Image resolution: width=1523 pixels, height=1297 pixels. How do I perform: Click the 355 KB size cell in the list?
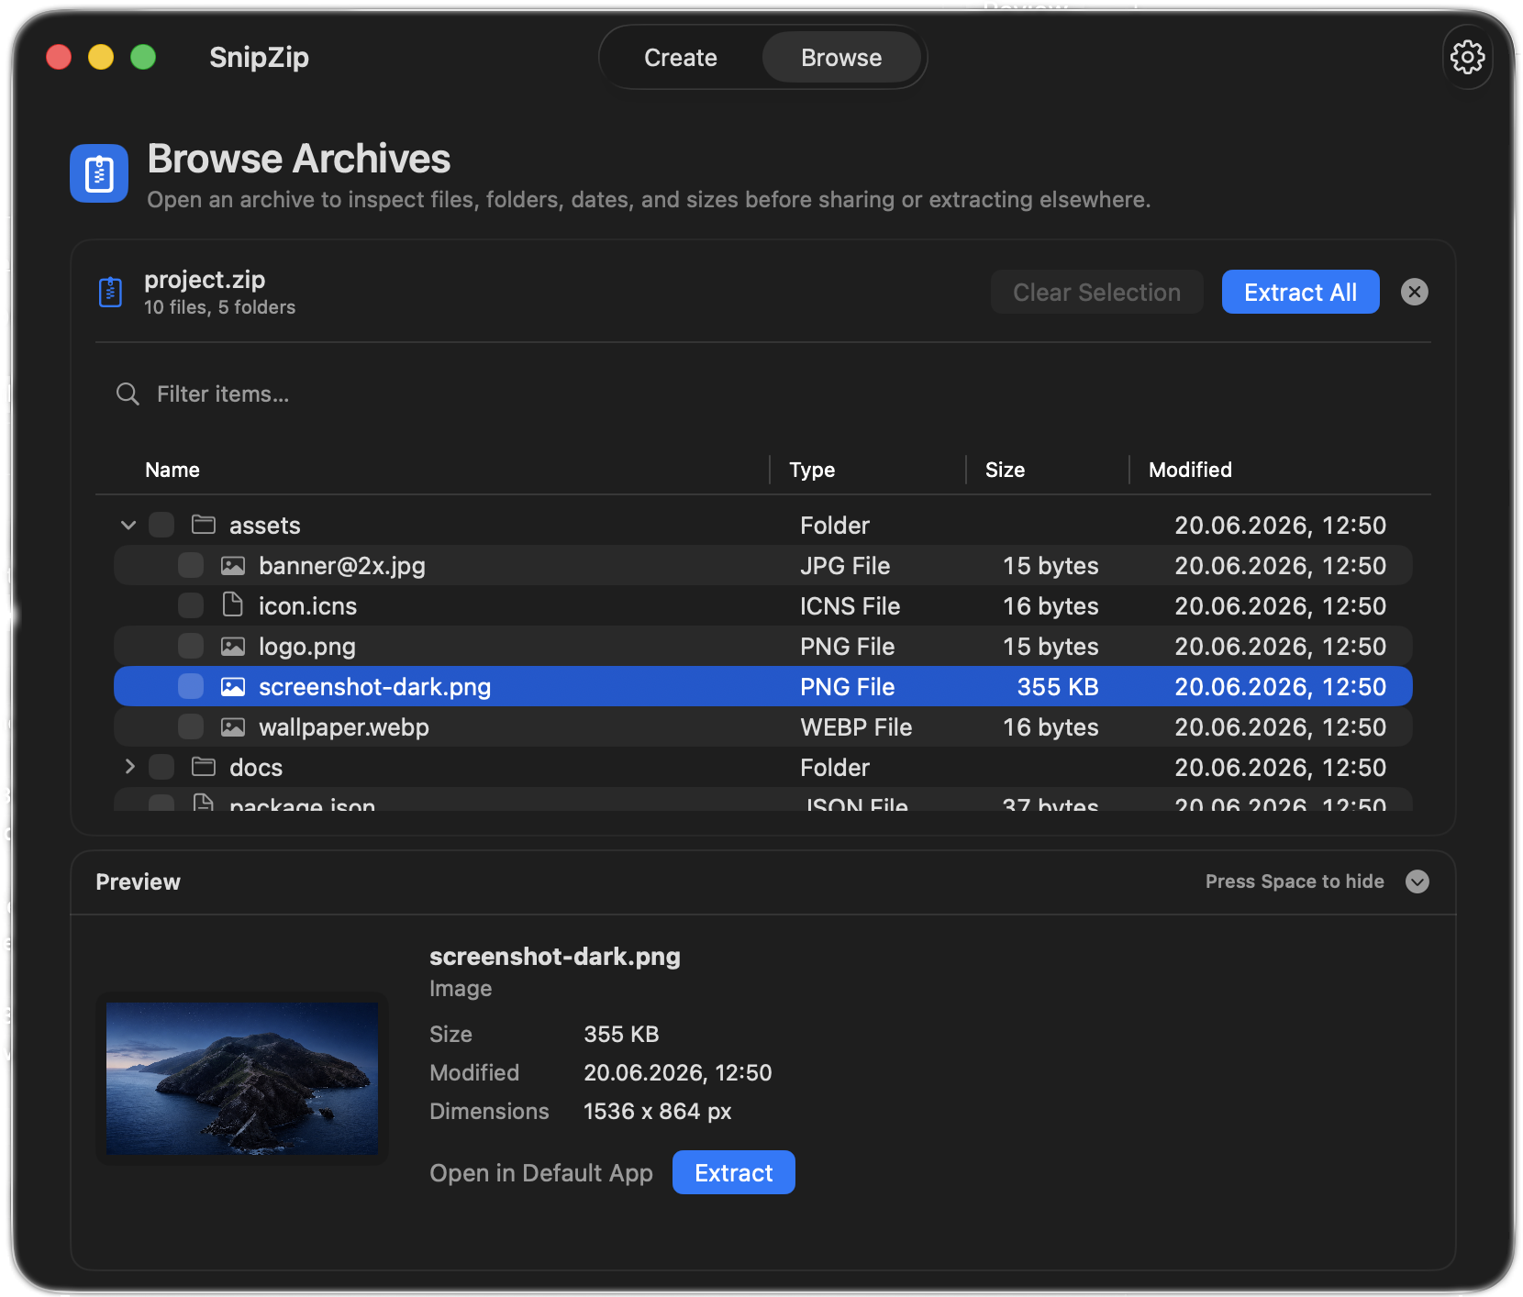(x=1058, y=687)
